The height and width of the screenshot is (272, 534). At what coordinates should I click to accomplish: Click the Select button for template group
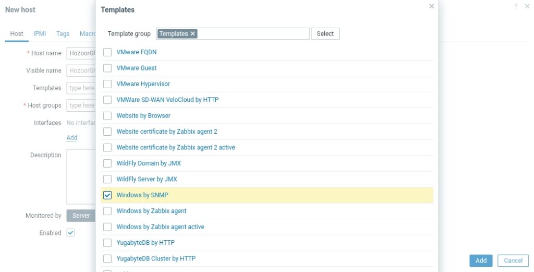325,34
